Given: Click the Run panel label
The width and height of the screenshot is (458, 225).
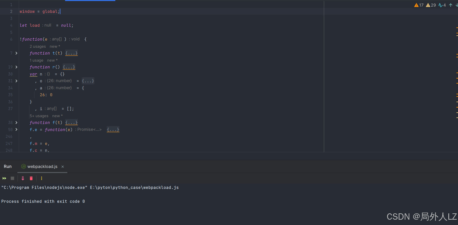Looking at the screenshot, I should tap(8, 167).
